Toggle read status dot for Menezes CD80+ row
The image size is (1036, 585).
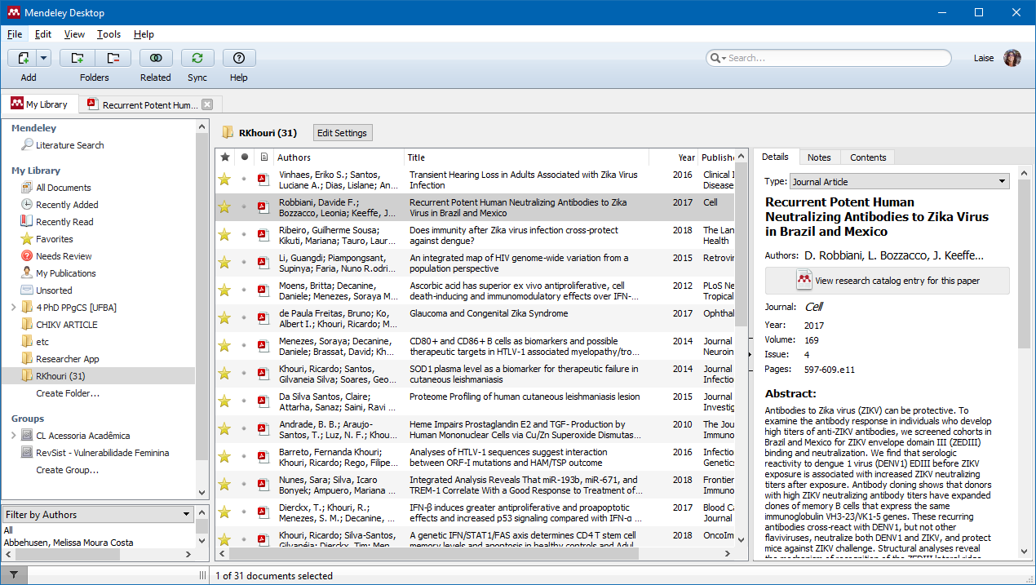coord(244,346)
